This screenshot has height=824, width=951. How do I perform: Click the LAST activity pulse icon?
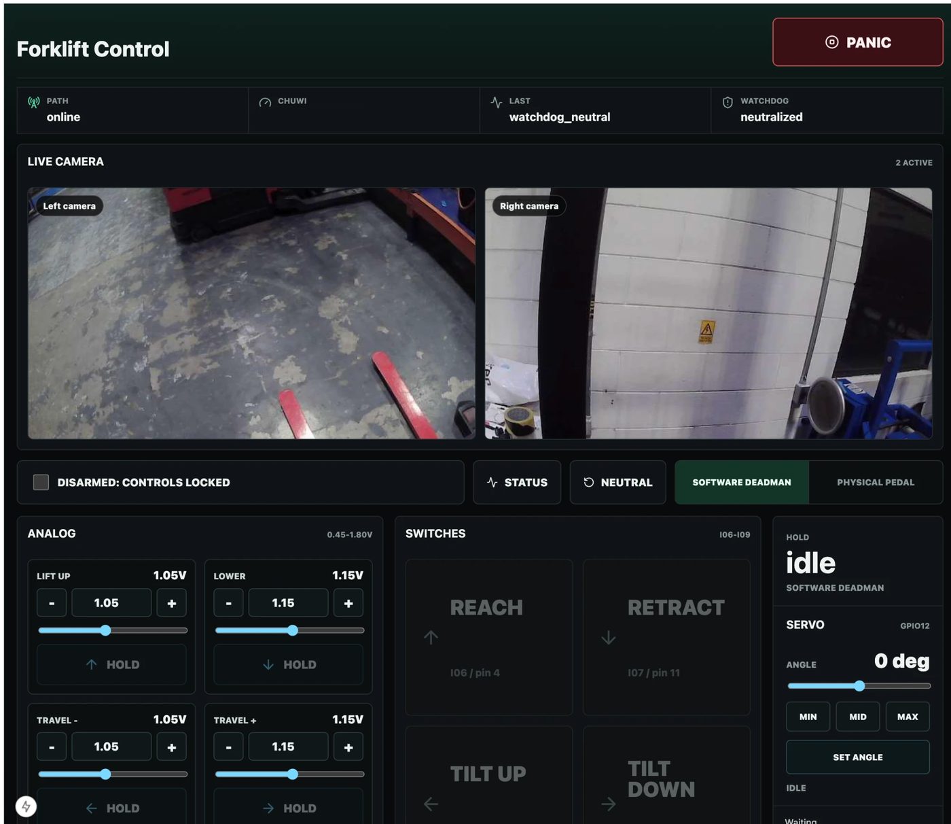pos(497,102)
